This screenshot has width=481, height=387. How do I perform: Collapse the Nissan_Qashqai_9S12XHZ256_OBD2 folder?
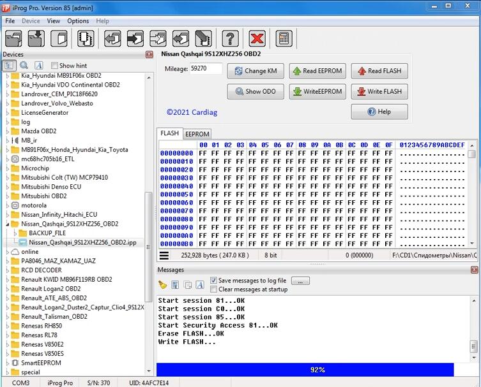[8, 224]
